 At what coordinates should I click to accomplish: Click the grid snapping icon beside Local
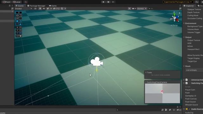coord(26,2)
